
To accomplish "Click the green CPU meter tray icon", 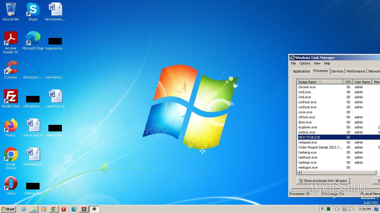I will (x=329, y=209).
